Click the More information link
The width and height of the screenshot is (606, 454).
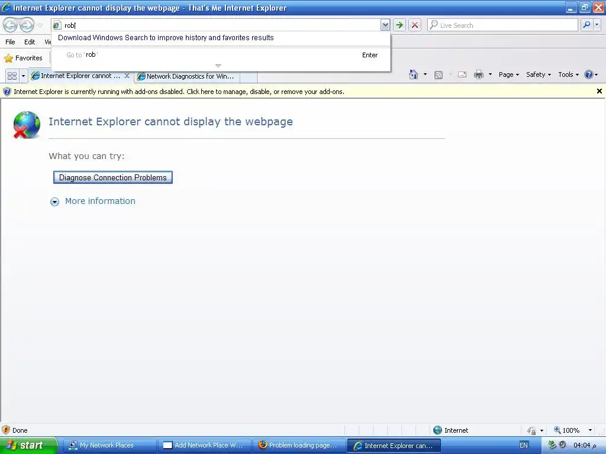tap(100, 201)
